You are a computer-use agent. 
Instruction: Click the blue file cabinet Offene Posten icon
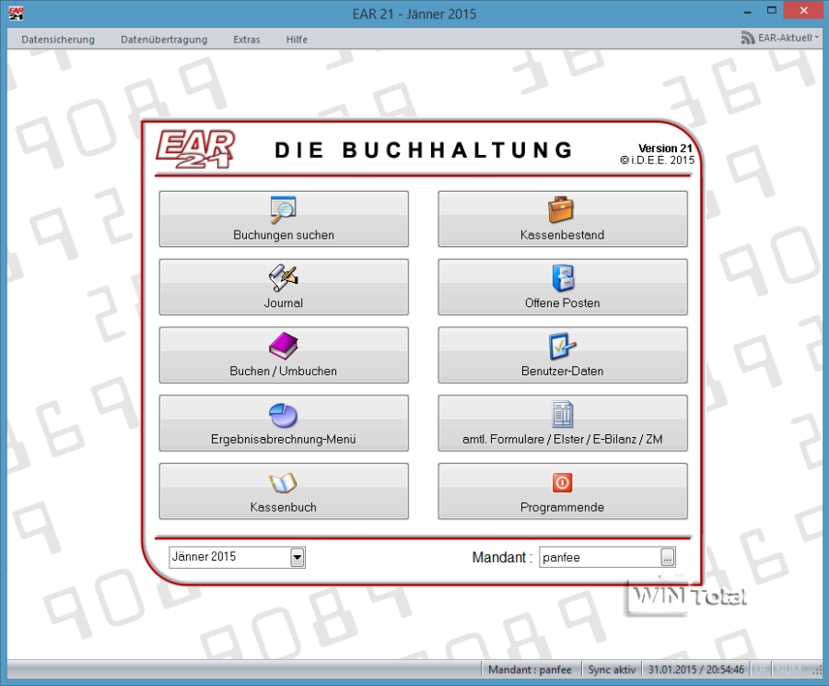(563, 278)
